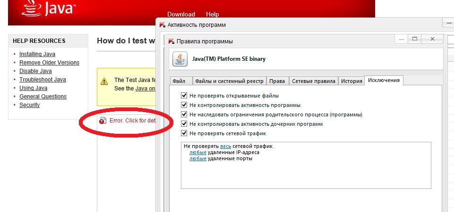454x212 pixels.
Task: Switch to the Файл tab
Action: (x=181, y=81)
